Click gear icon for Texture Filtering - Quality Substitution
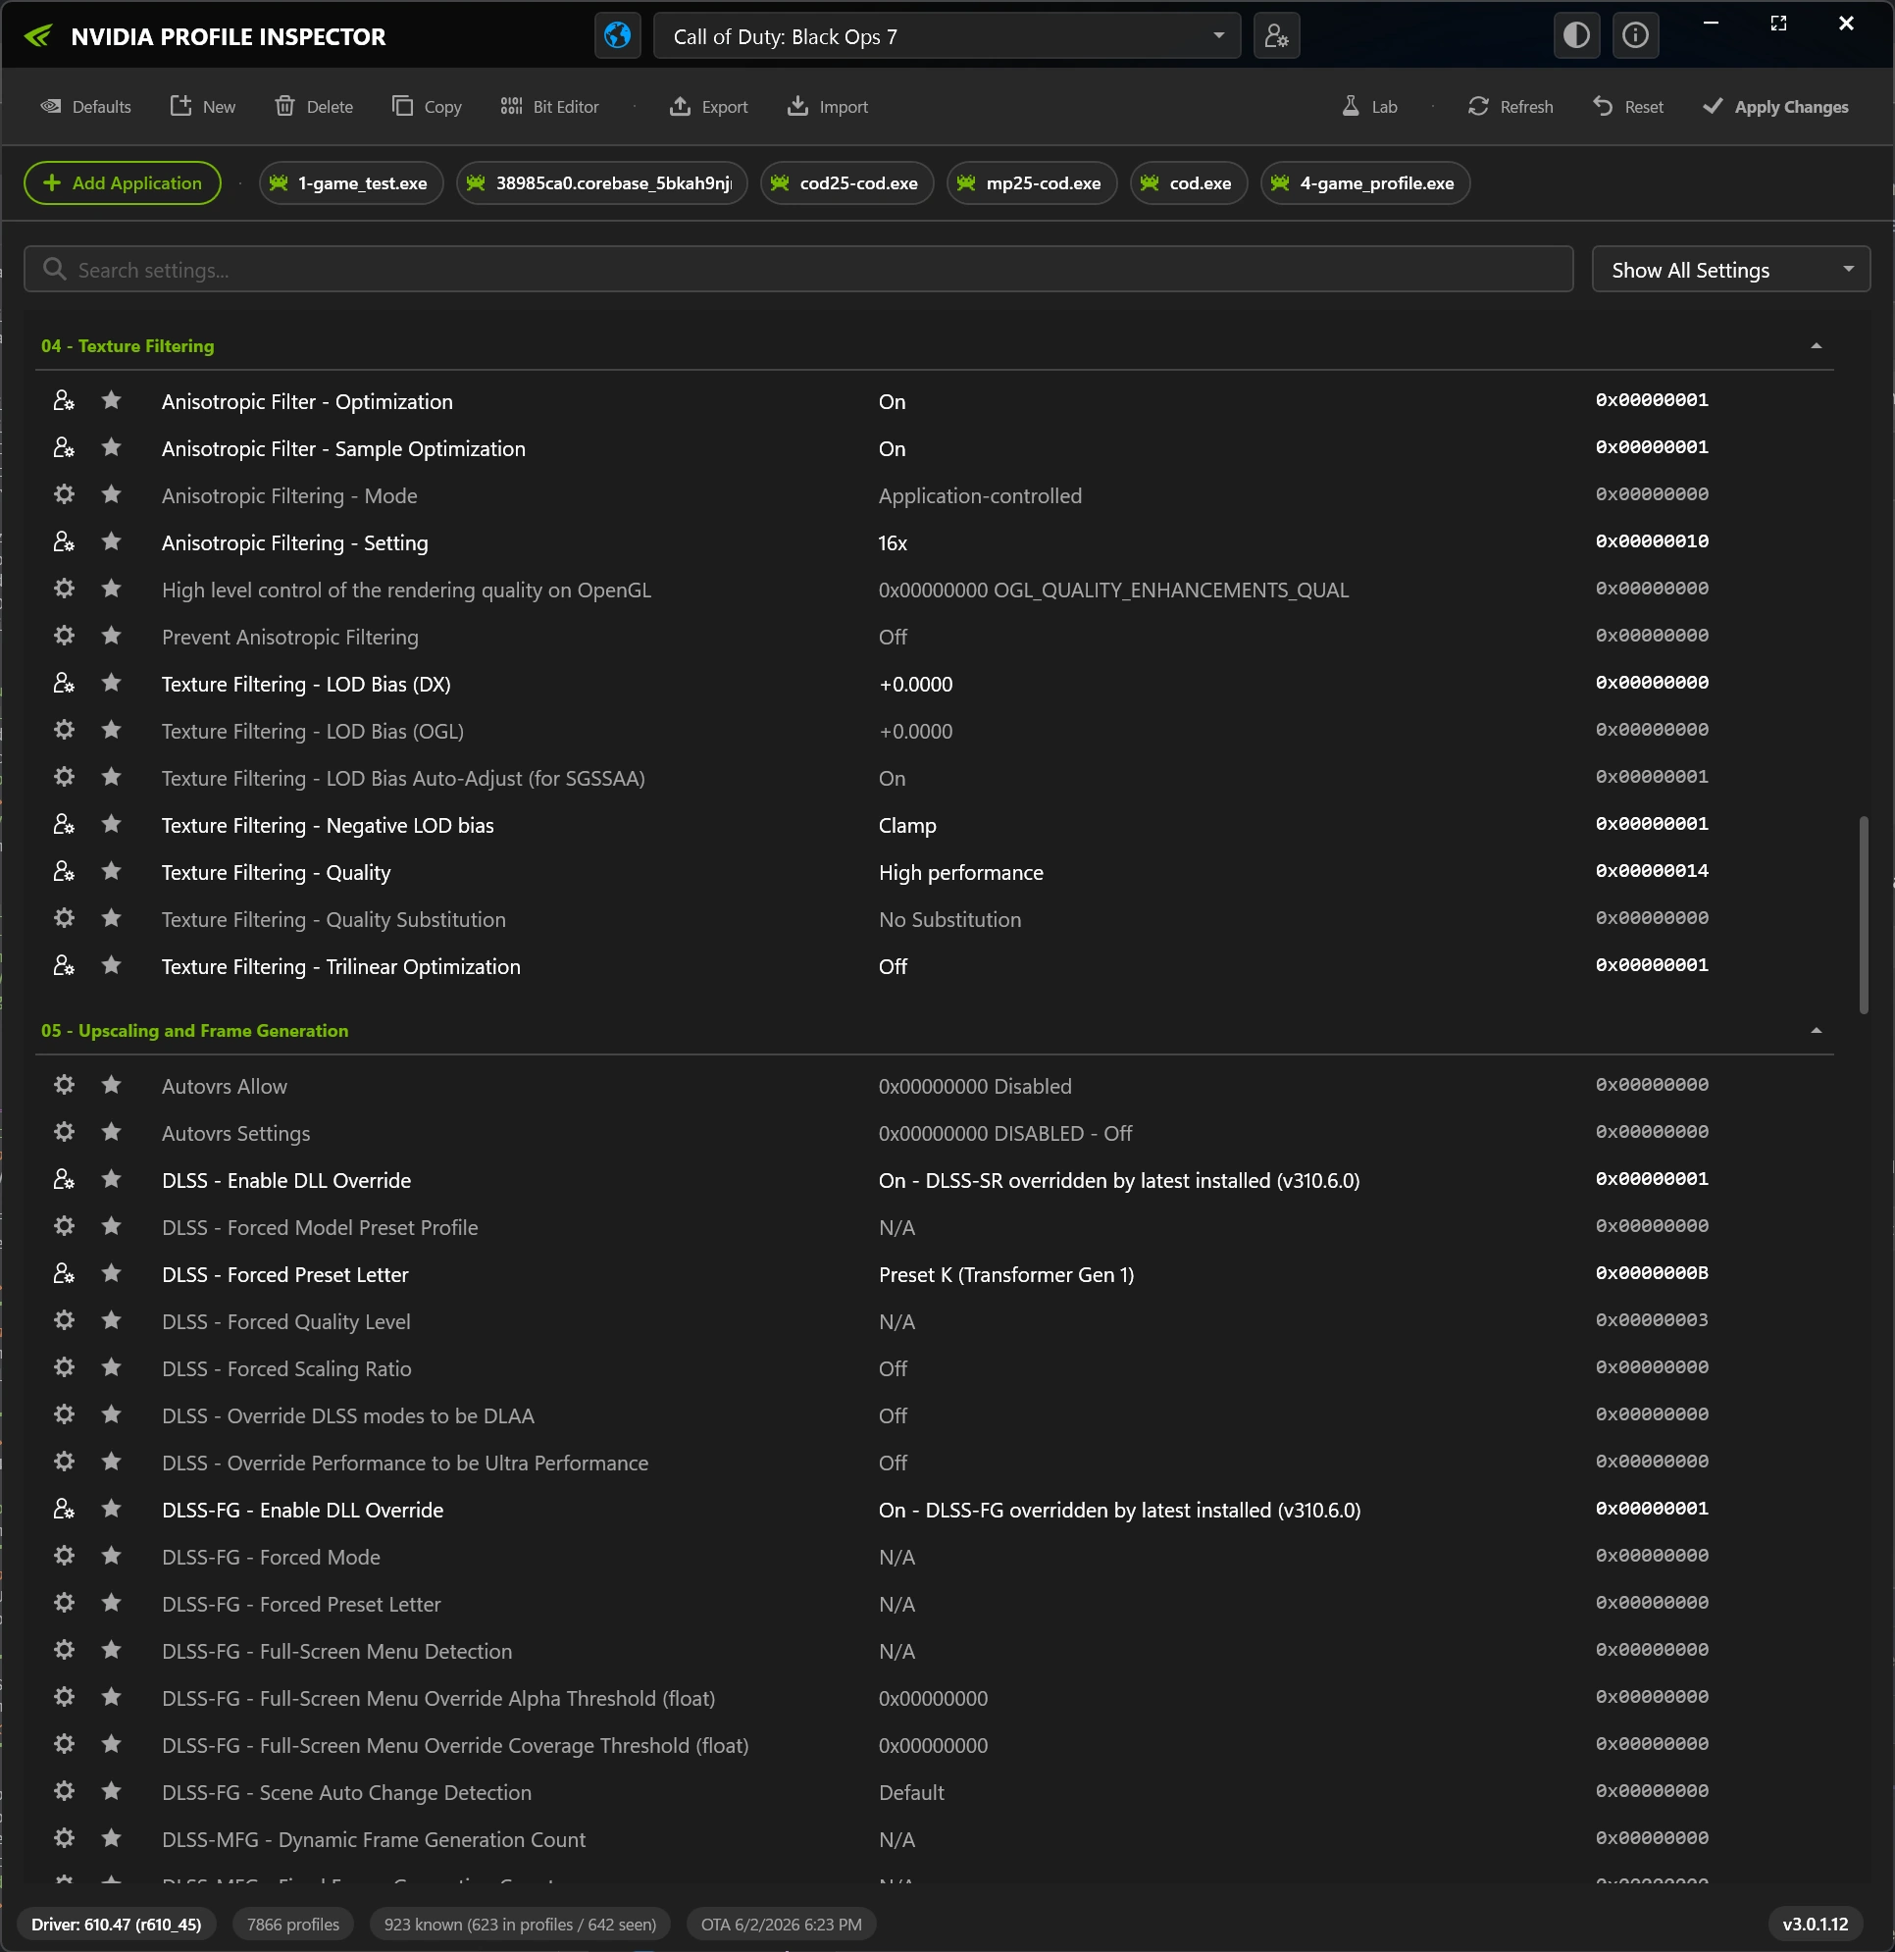The image size is (1895, 1952). point(64,918)
